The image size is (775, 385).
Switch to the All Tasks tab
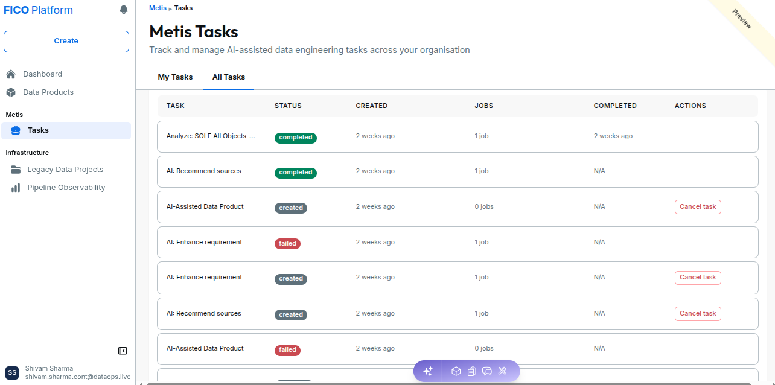(229, 77)
